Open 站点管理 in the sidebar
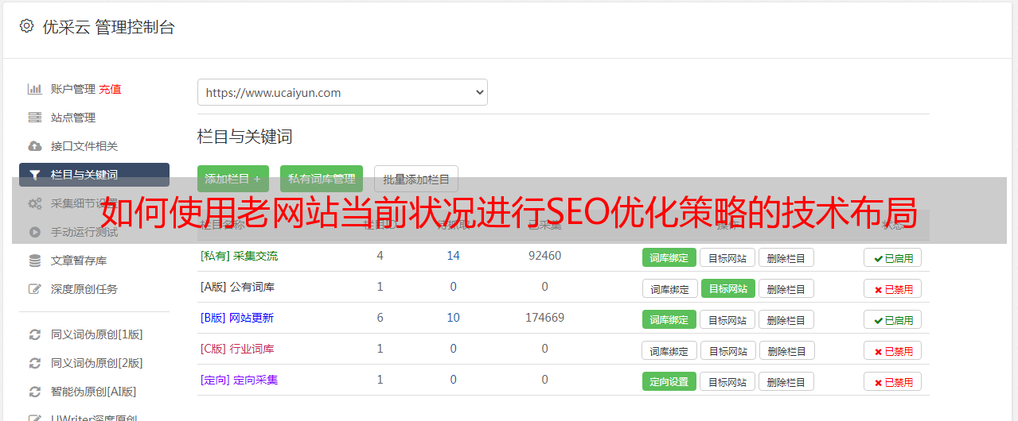Viewport: 1018px width, 421px height. click(x=73, y=118)
